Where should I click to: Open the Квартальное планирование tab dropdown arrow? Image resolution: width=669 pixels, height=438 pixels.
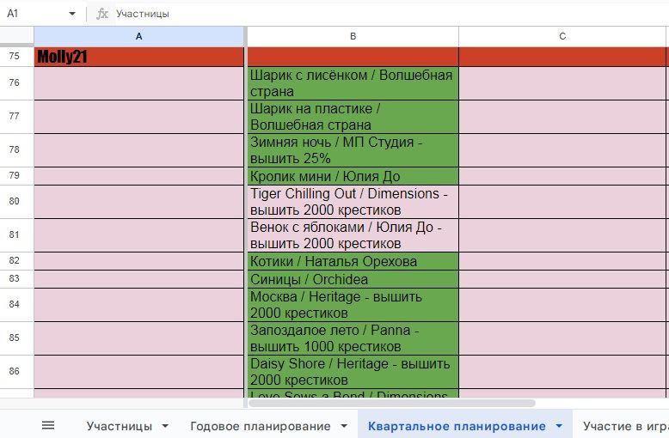pos(559,426)
